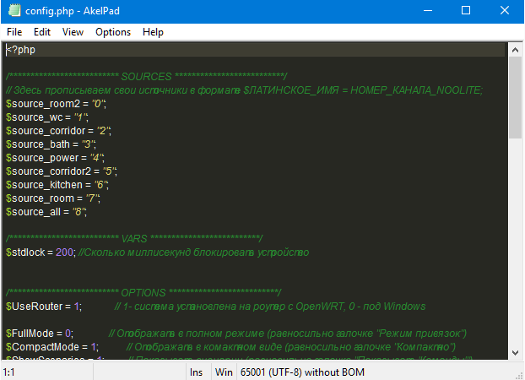
Task: Place cursor on $source_kitchen line
Action: (x=57, y=185)
